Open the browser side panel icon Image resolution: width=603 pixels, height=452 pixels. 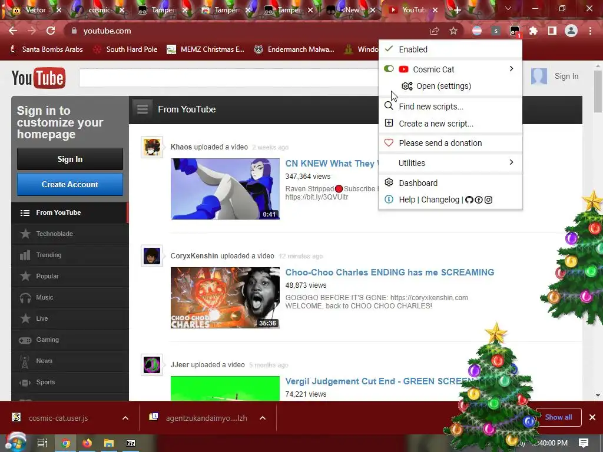(x=552, y=31)
